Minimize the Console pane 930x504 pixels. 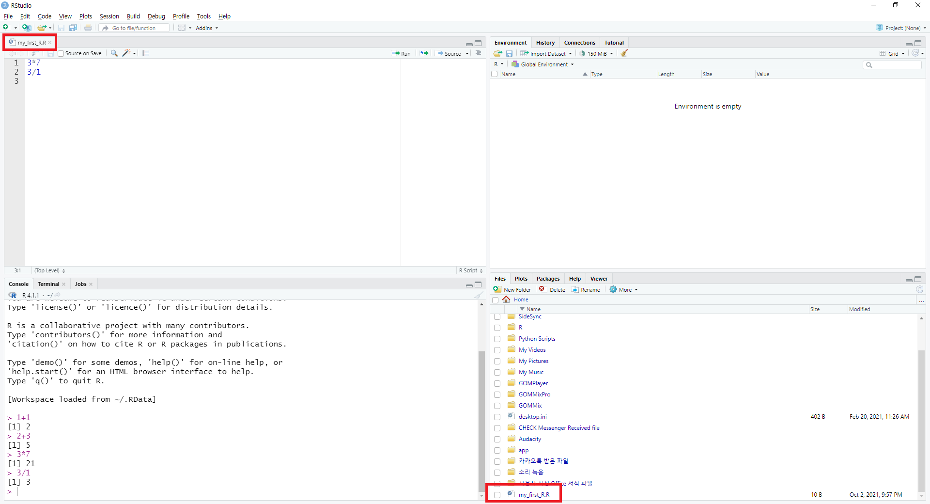click(x=469, y=285)
